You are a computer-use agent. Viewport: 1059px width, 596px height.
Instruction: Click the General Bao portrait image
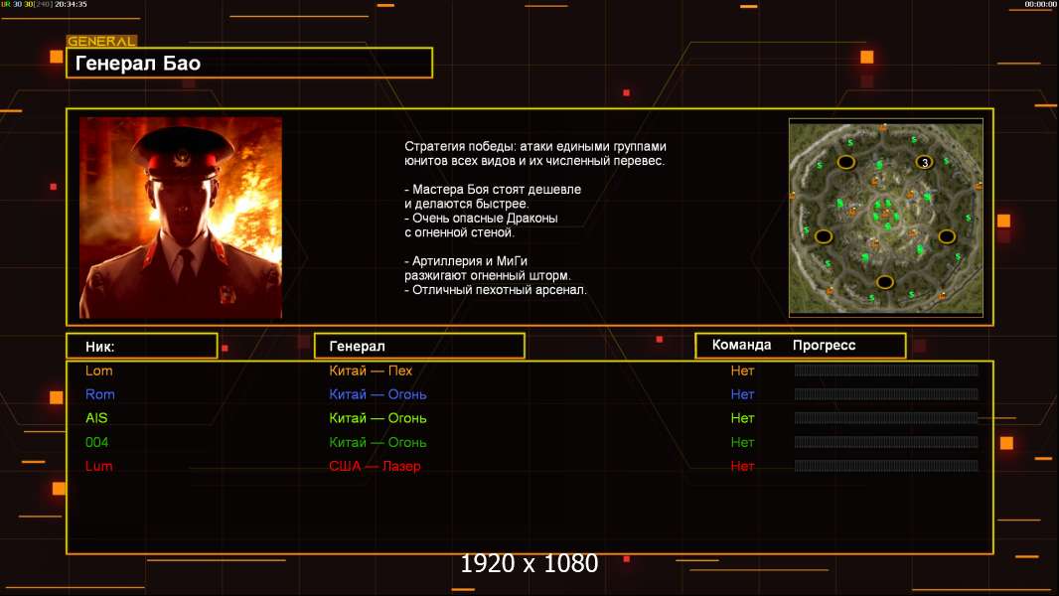coord(181,218)
